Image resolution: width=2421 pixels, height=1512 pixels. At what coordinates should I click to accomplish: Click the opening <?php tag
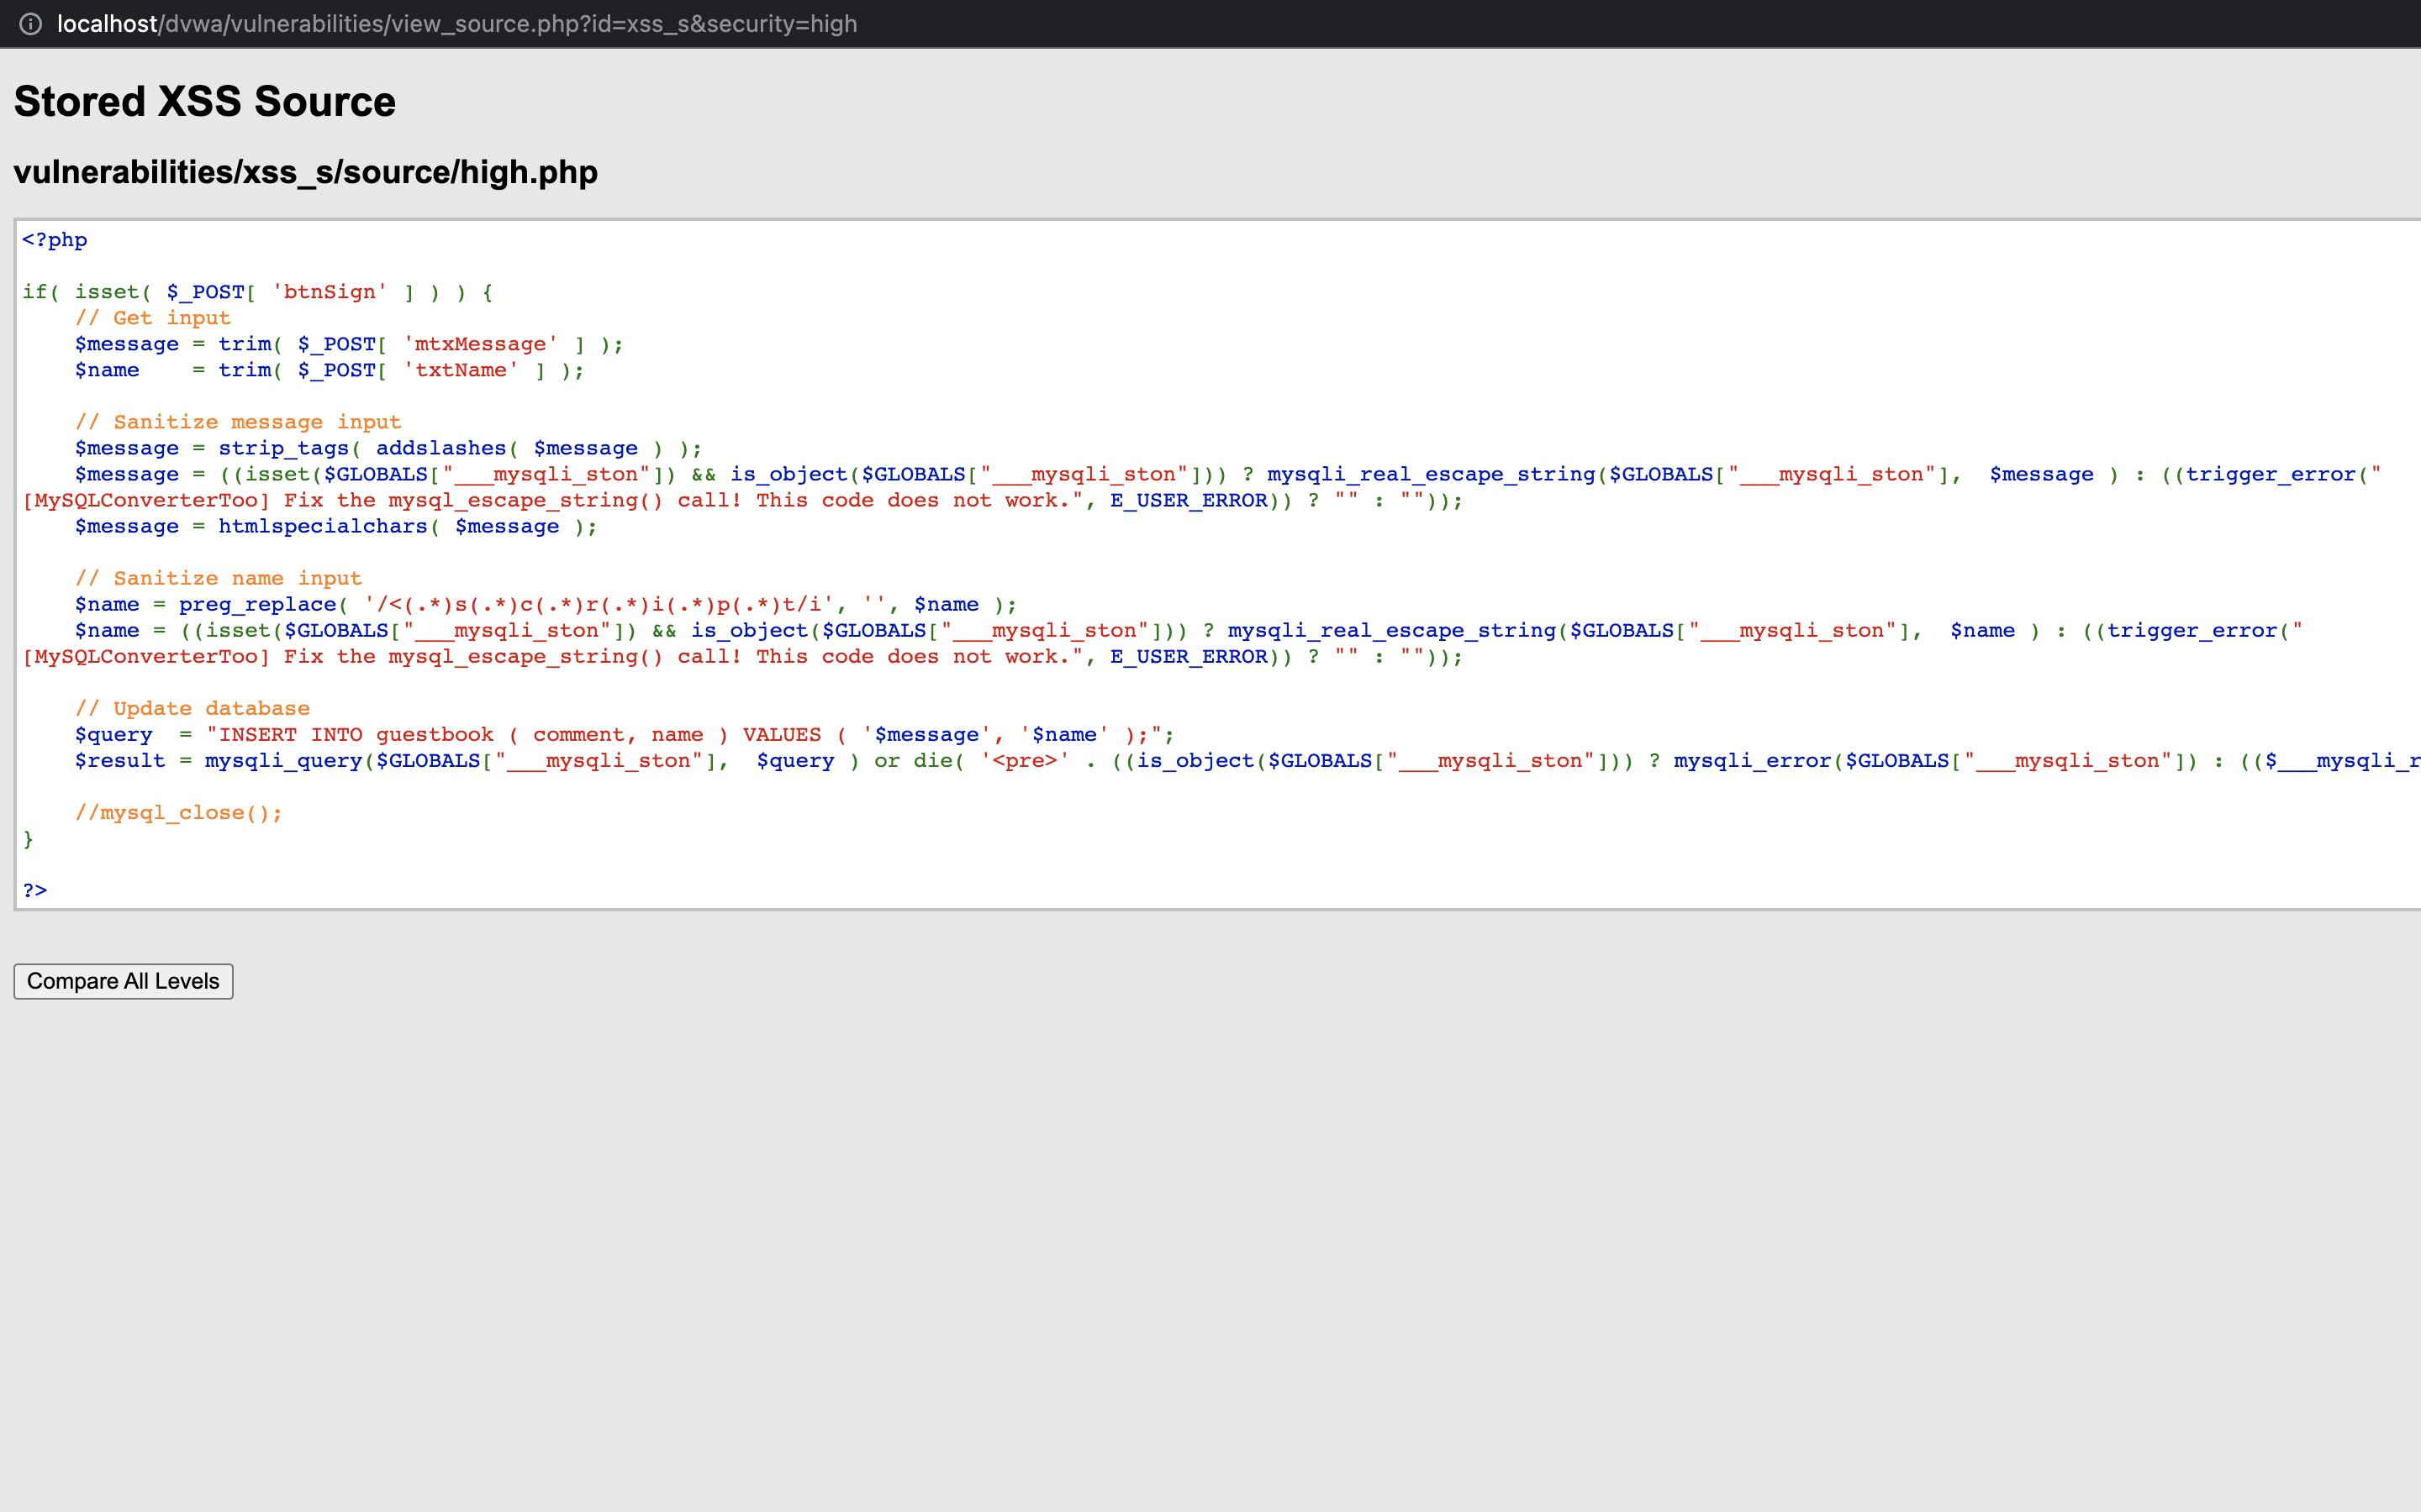pyautogui.click(x=55, y=240)
